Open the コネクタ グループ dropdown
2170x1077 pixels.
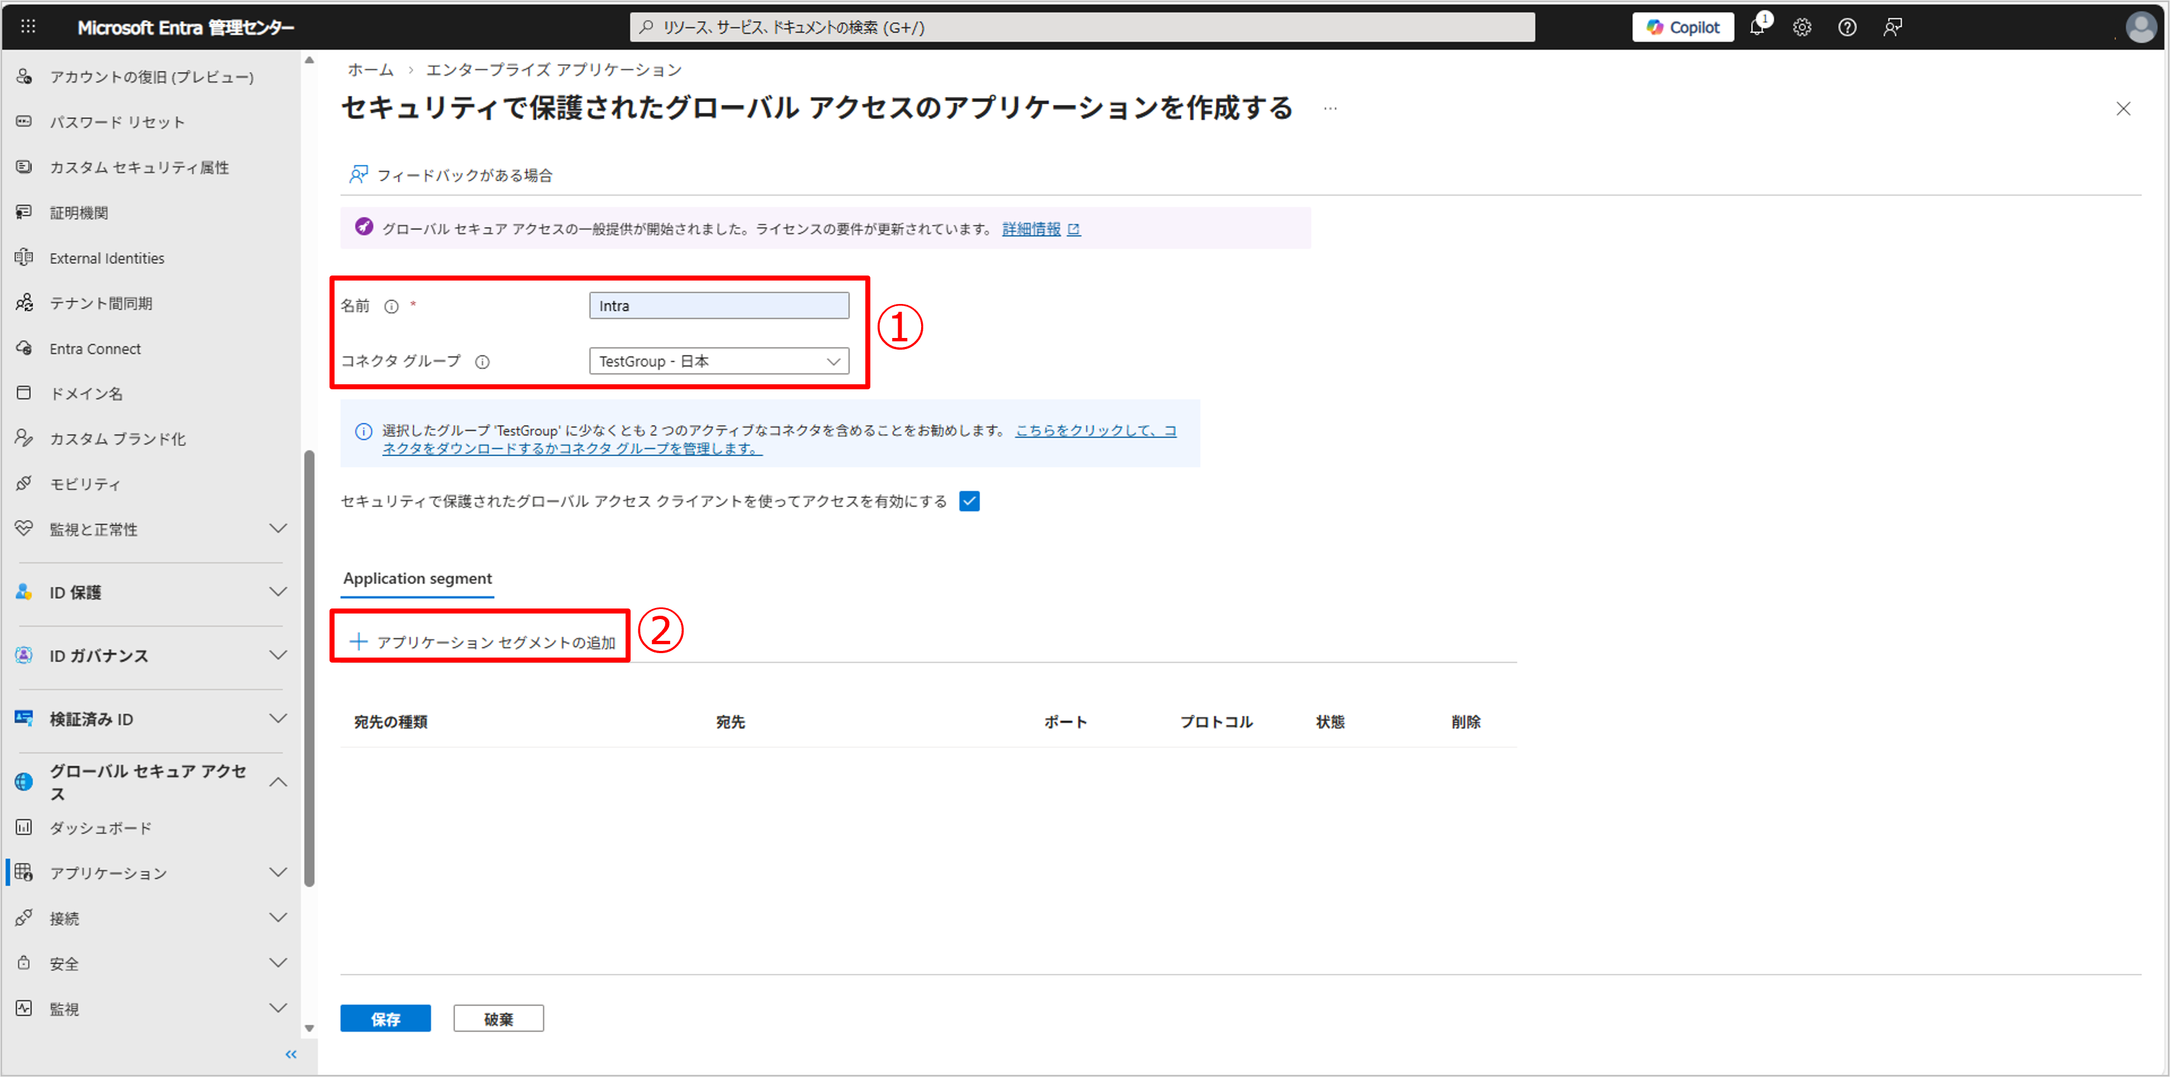point(719,361)
